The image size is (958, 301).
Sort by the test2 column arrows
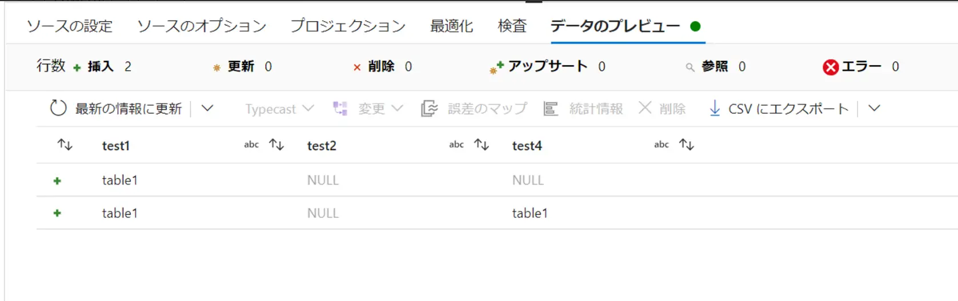(482, 145)
